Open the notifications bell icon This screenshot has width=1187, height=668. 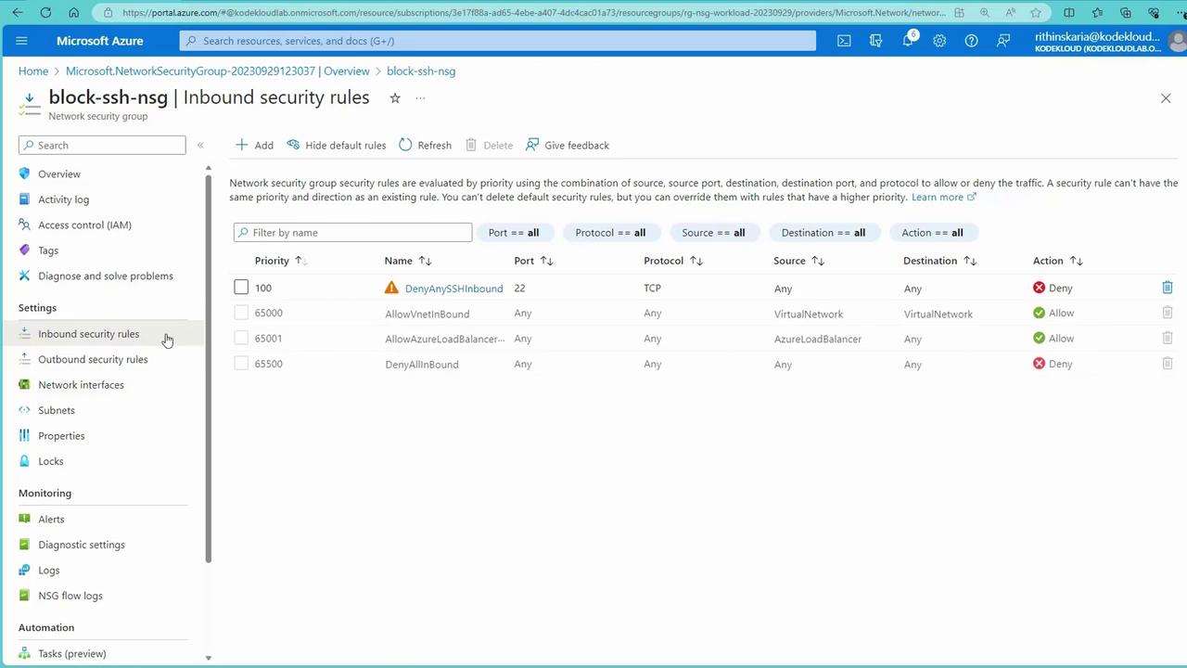pos(909,41)
